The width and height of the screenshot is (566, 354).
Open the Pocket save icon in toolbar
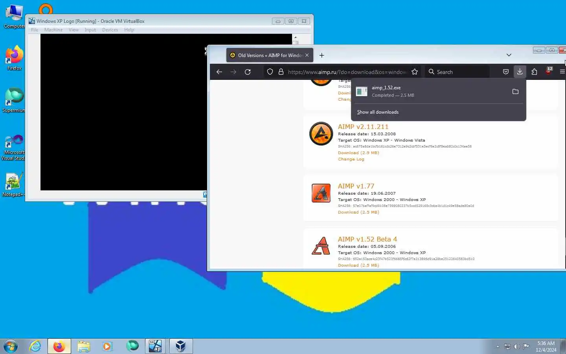[x=506, y=72]
